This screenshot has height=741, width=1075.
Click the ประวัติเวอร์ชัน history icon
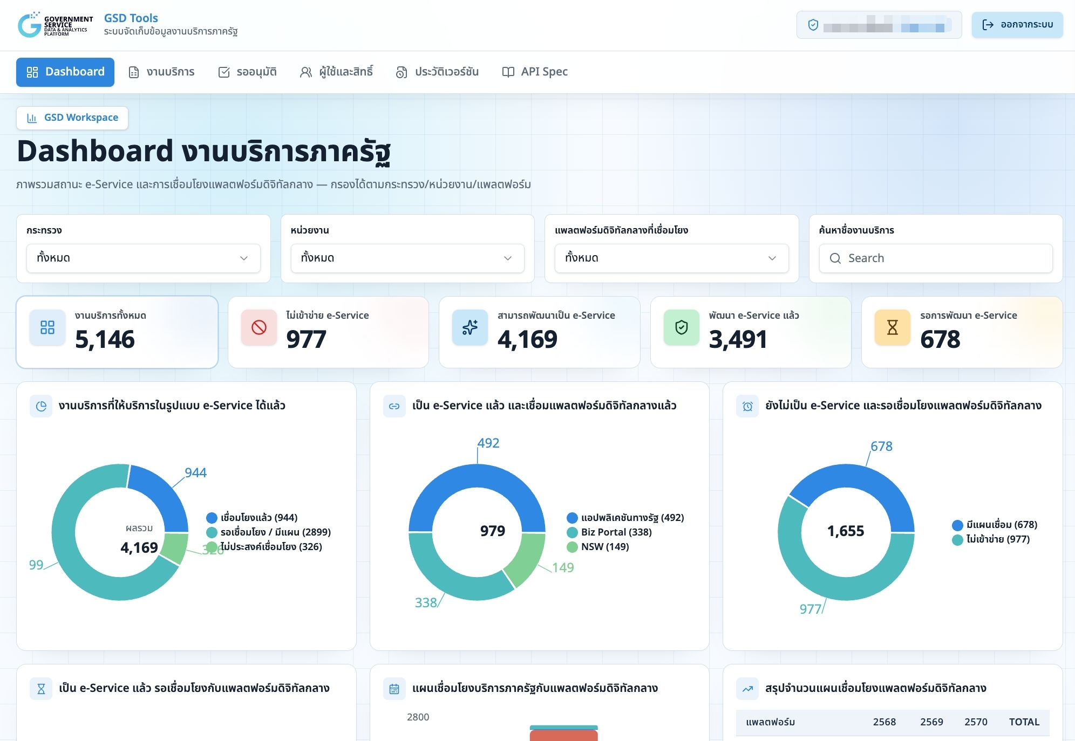[402, 72]
